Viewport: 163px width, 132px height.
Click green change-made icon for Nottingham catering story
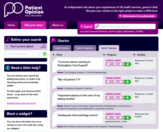coord(128,64)
